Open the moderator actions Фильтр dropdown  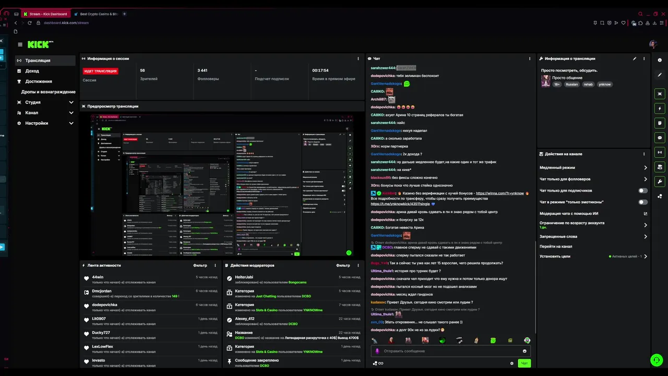(x=343, y=265)
